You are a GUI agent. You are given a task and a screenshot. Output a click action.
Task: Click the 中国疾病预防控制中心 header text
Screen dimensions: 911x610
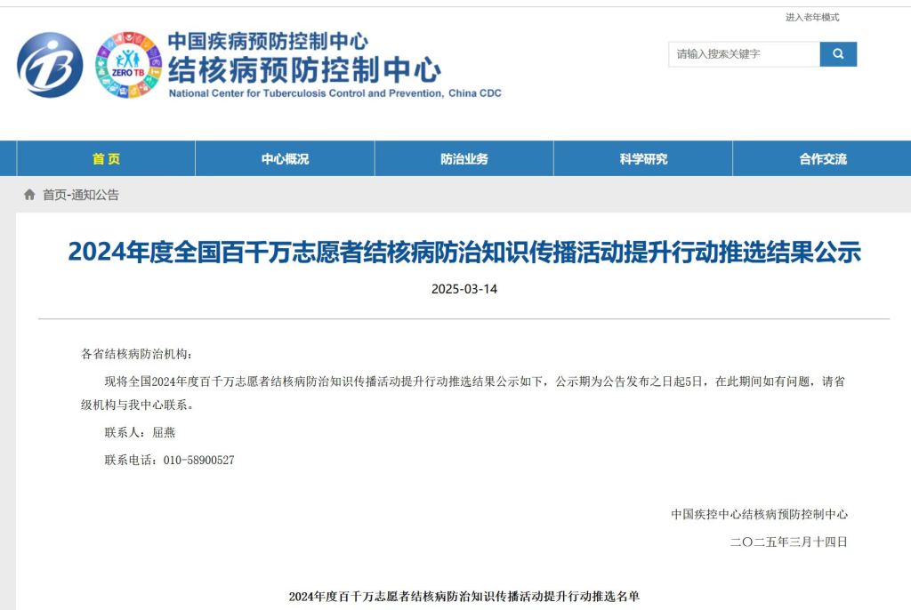point(268,41)
